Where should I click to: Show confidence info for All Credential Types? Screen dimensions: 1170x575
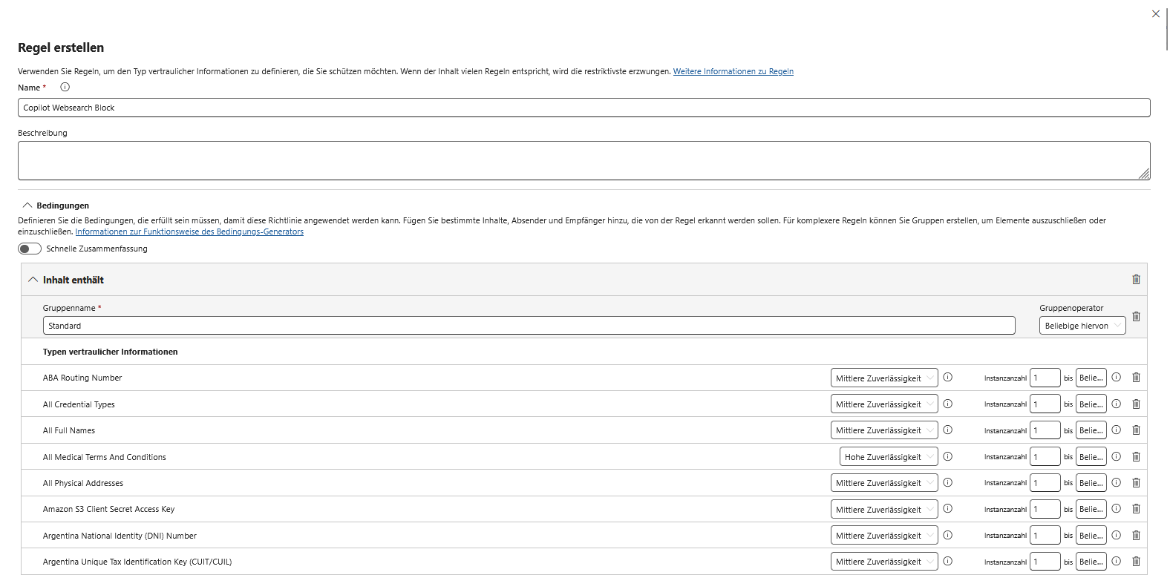pos(947,404)
